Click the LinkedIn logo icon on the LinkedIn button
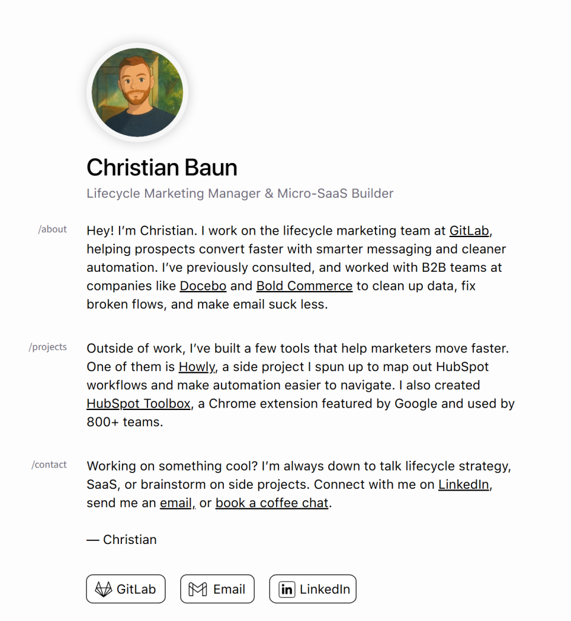This screenshot has width=571, height=621. 286,588
